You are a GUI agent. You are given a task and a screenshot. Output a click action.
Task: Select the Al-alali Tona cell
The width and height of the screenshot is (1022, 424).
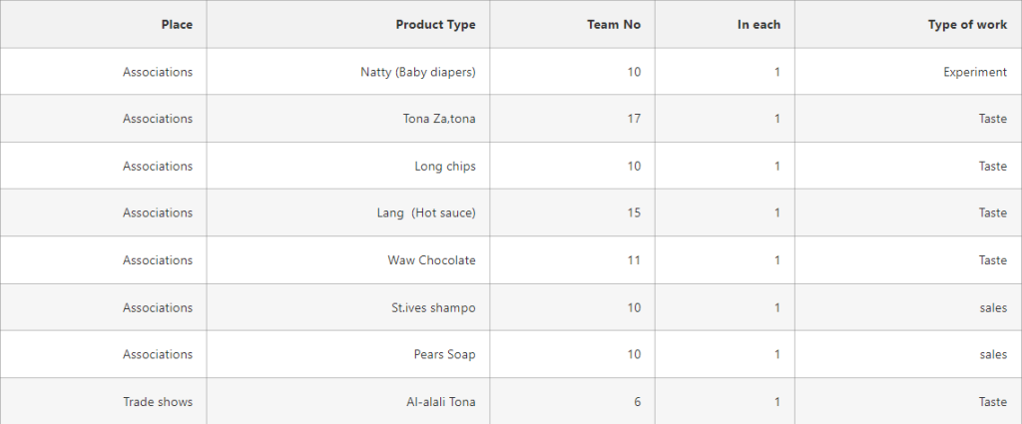click(x=348, y=401)
